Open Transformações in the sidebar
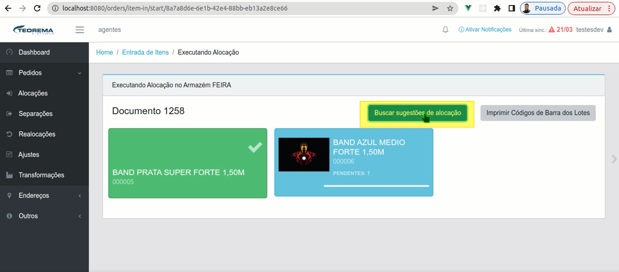The height and width of the screenshot is (272, 619). 44,175
